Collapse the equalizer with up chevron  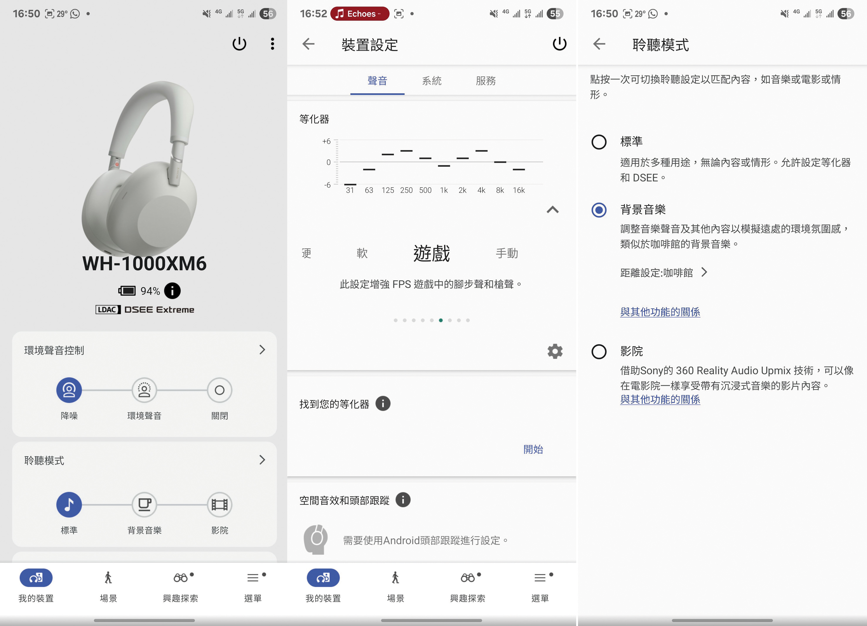click(553, 210)
